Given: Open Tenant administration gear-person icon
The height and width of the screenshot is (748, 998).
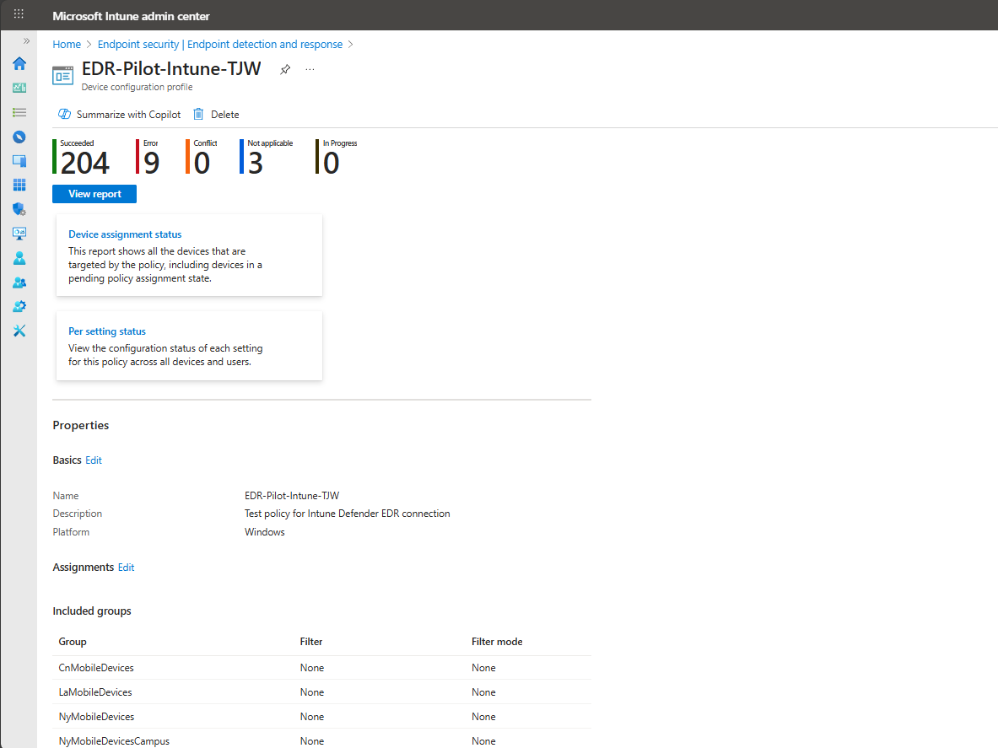Looking at the screenshot, I should pyautogui.click(x=19, y=306).
